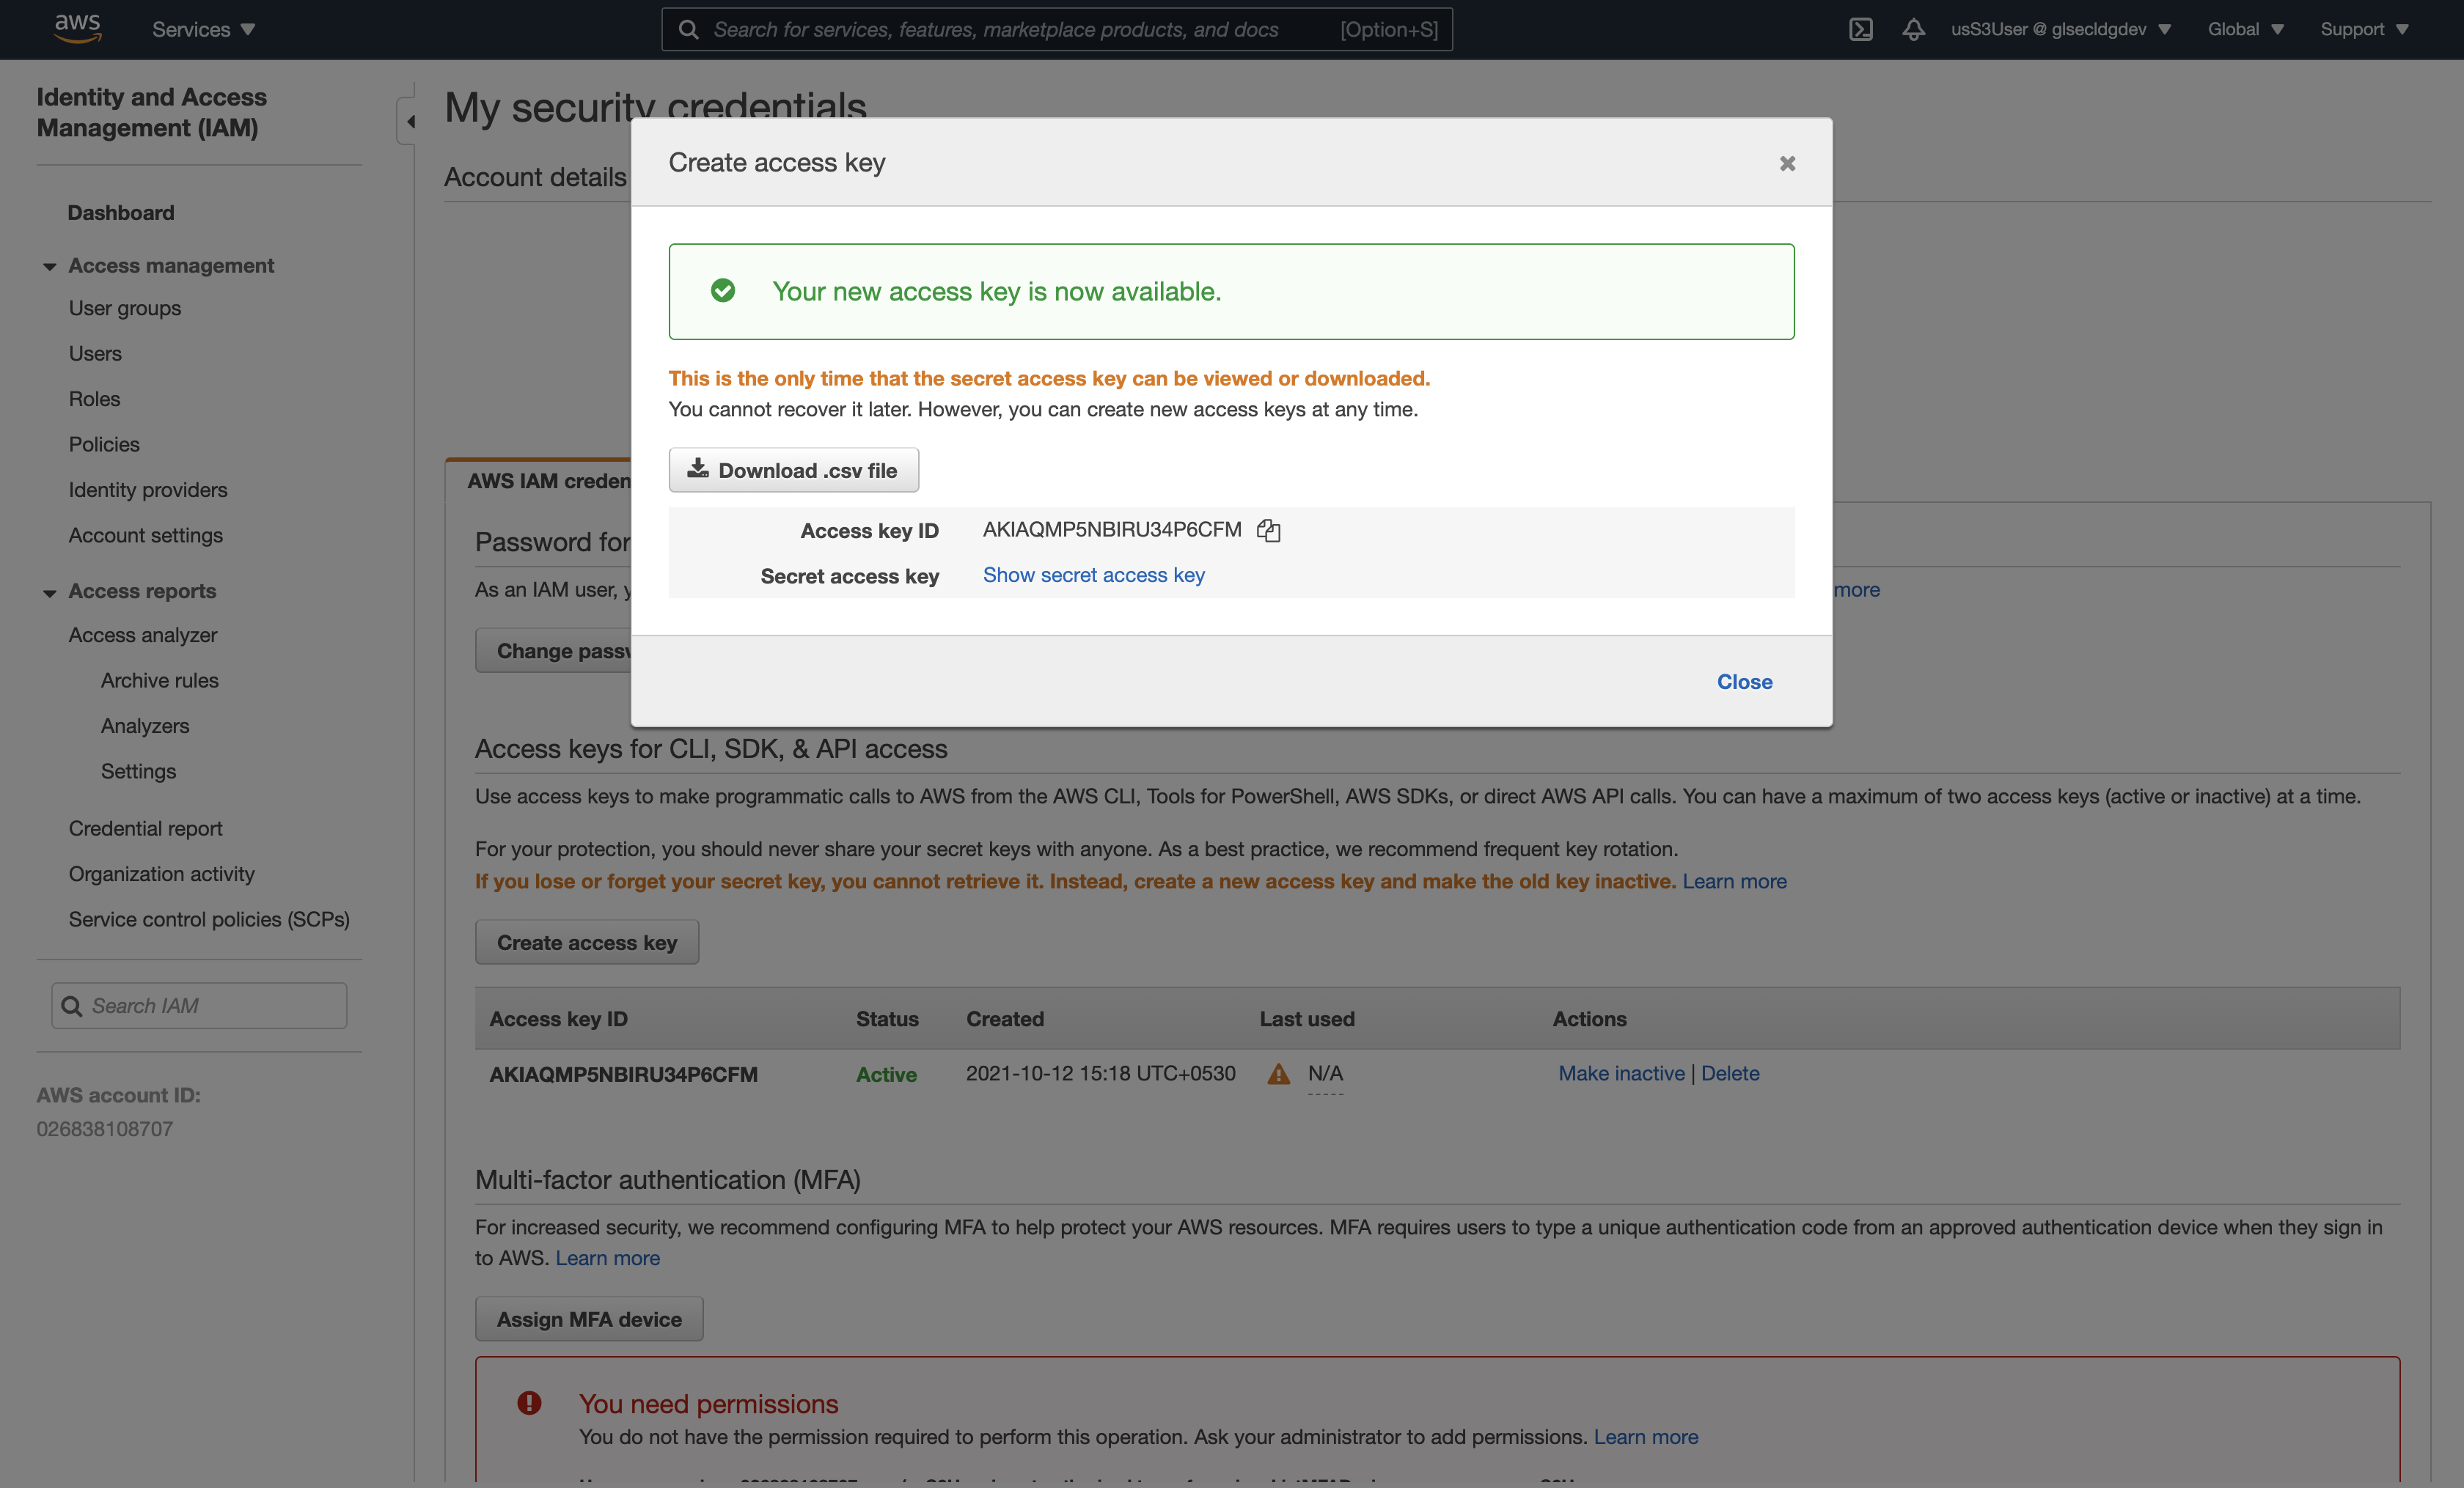Screen dimensions: 2464x1488
Task: Open Roles in the sidebar
Action: pos(94,399)
